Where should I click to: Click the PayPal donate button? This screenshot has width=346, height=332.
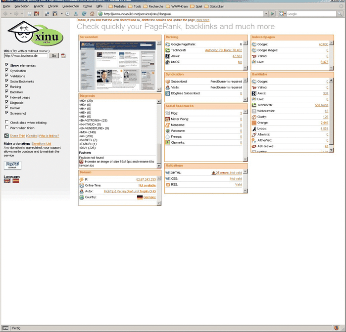point(12,166)
